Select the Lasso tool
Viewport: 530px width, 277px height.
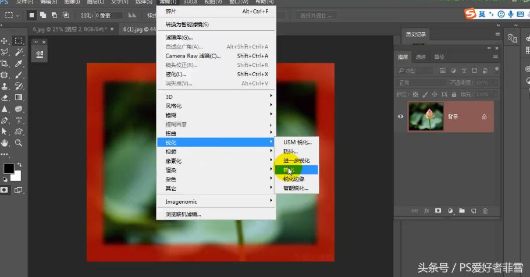[5, 52]
